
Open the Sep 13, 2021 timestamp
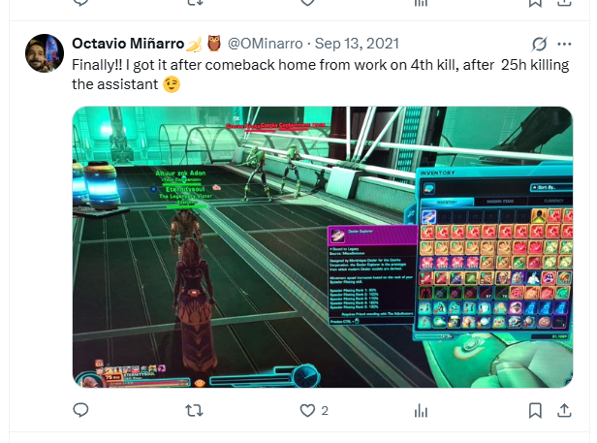357,44
